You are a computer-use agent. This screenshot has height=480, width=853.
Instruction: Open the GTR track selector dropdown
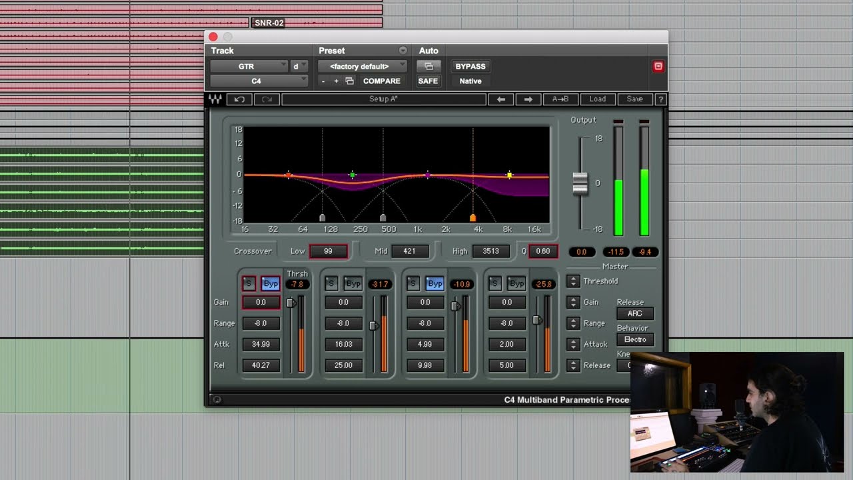pos(249,66)
